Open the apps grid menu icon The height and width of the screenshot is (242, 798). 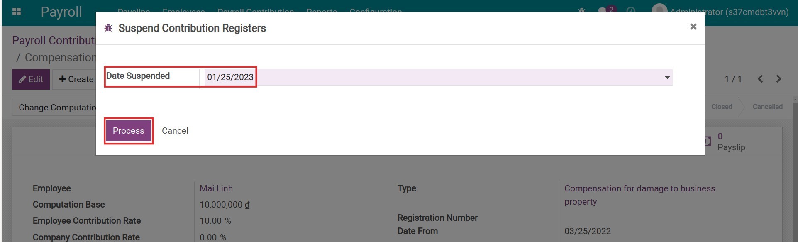(17, 12)
